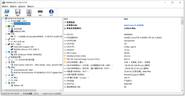Open the 报告(R) menu

click(13, 7)
